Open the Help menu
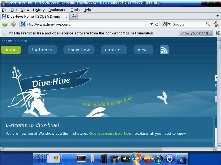Image resolution: width=221 pixels, height=165 pixels. tap(87, 10)
